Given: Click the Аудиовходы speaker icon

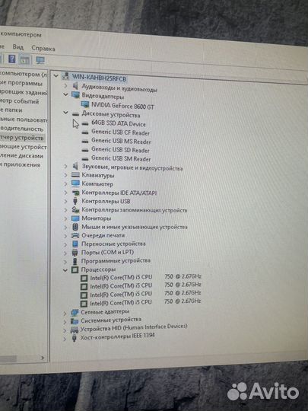Looking at the screenshot, I should [75, 86].
